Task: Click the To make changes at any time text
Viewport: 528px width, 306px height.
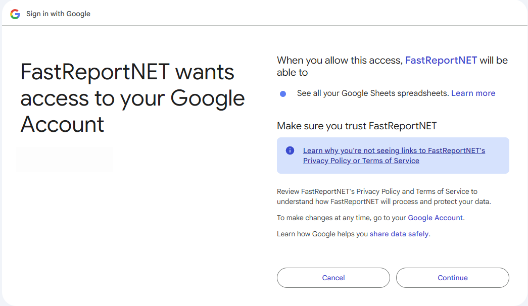Action: [342, 218]
